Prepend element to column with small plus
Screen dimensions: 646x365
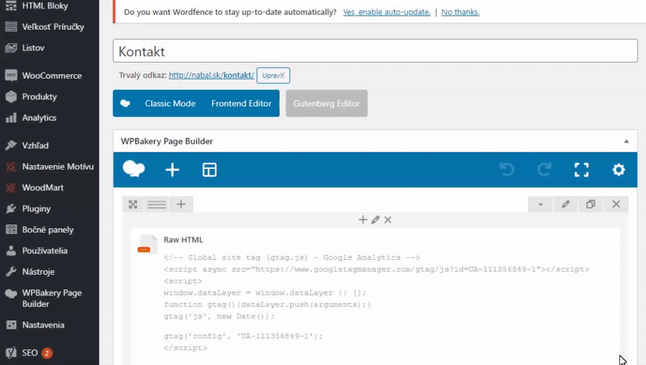pos(362,220)
